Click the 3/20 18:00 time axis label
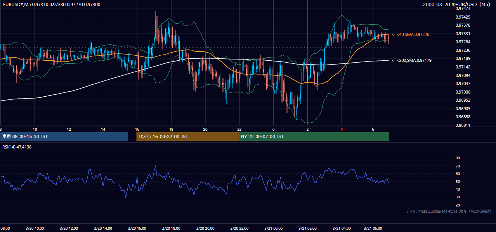Screen dimensions: 496x232 (172, 229)
